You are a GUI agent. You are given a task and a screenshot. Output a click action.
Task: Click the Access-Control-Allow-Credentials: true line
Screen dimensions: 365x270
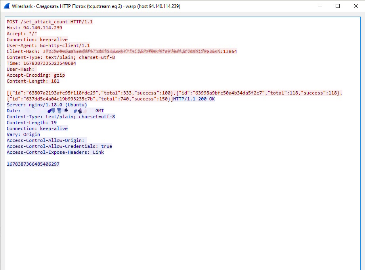click(59, 146)
